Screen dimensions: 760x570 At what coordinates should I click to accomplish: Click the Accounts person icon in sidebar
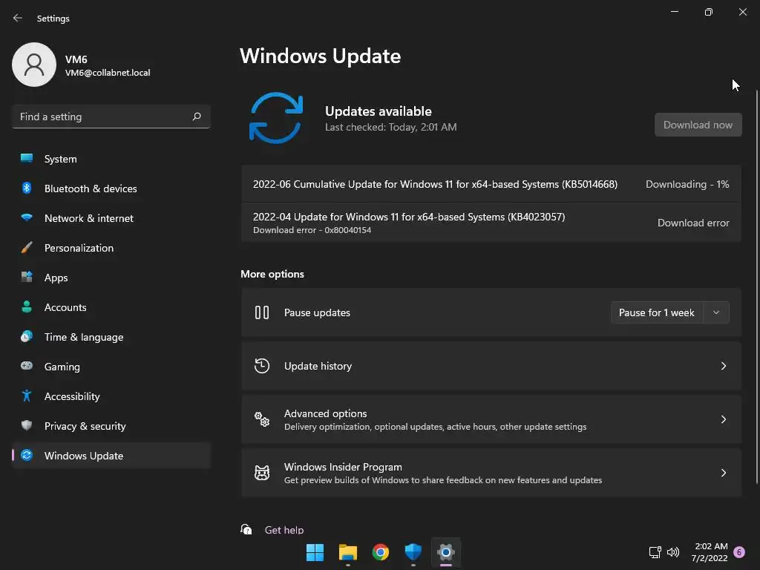point(27,307)
